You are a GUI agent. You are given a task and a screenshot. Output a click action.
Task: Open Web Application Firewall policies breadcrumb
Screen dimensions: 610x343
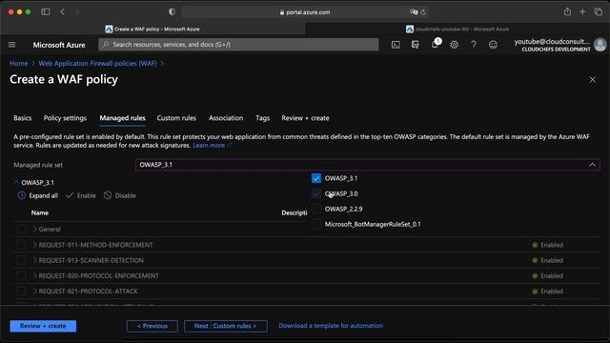(97, 64)
